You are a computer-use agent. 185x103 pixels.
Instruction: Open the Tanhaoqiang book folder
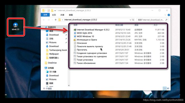(58, 50)
